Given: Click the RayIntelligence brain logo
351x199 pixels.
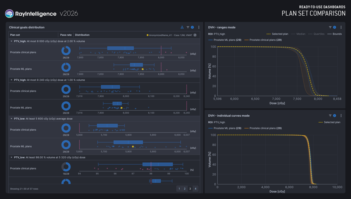Looking at the screenshot, I should 9,13.
